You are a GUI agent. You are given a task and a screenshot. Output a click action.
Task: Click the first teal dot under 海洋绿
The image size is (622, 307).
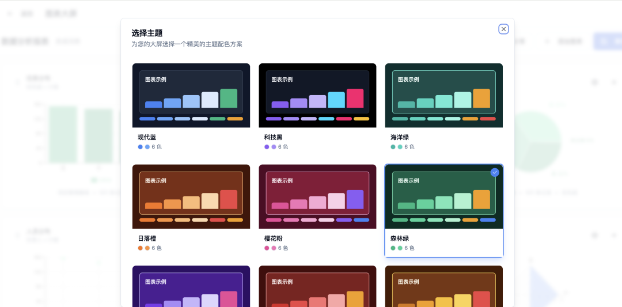coord(393,147)
